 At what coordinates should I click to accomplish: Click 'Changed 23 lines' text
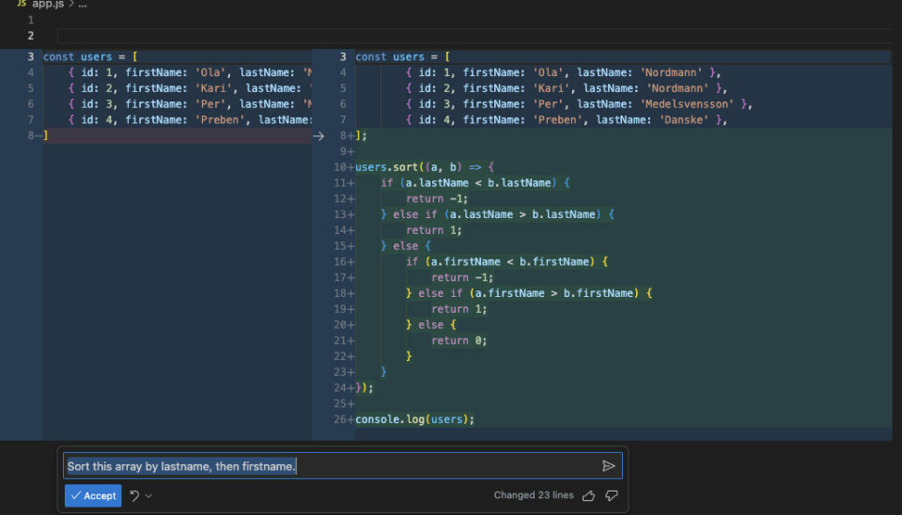[x=534, y=495]
